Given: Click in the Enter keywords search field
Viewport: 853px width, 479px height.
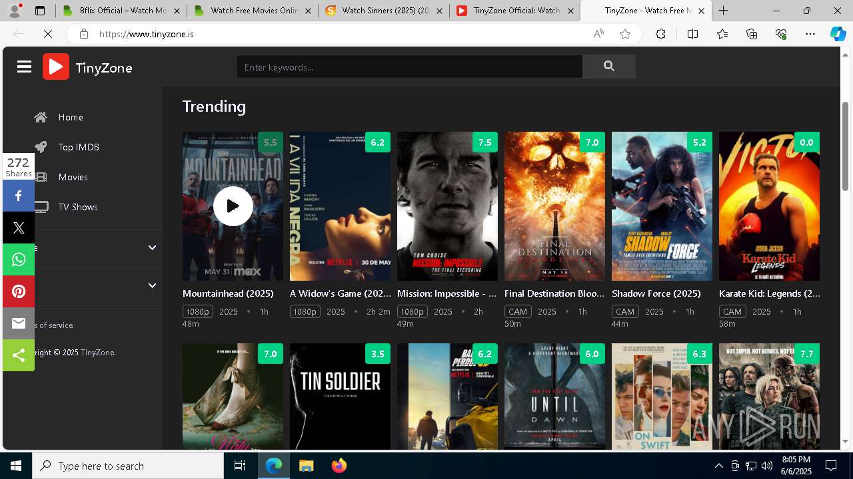Looking at the screenshot, I should coord(409,67).
